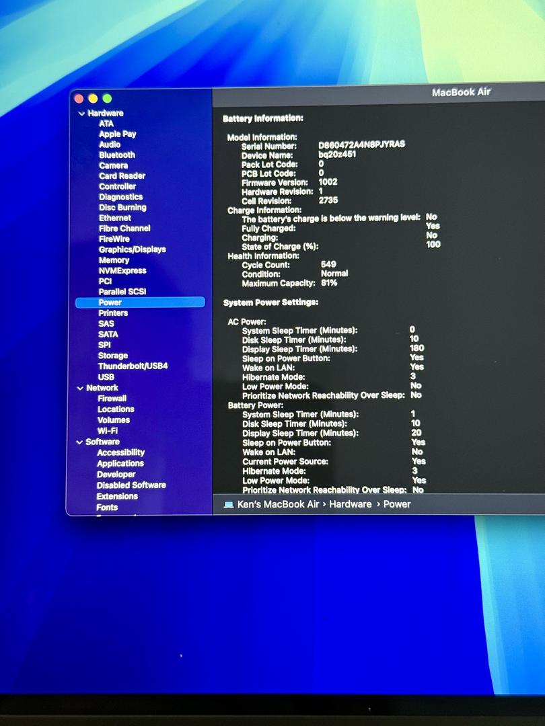
Task: Select SATA in the sidebar
Action: click(x=108, y=334)
